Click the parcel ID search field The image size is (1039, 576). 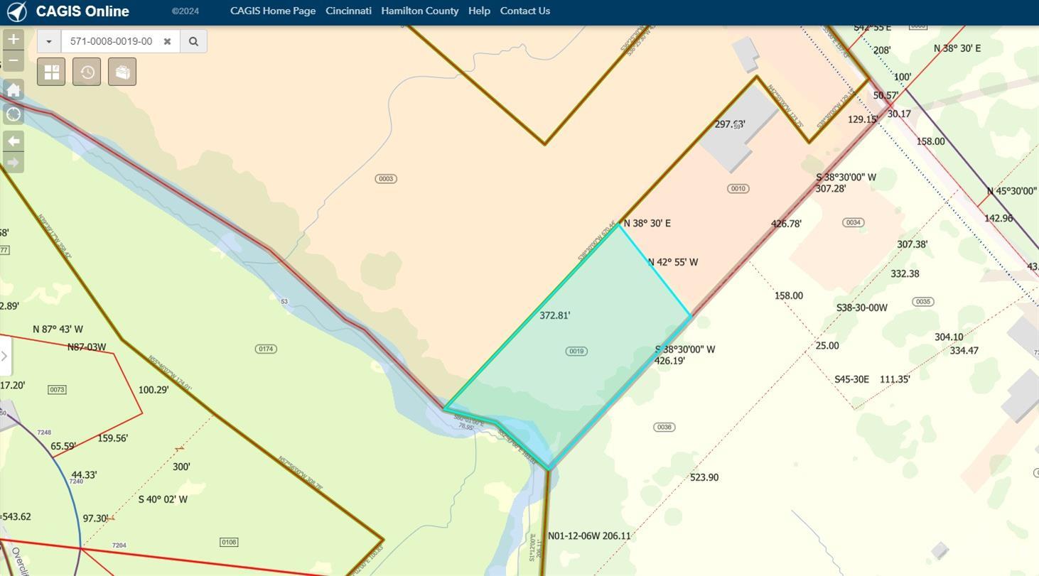(112, 41)
